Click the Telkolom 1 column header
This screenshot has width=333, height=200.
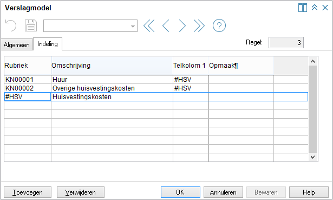click(191, 66)
